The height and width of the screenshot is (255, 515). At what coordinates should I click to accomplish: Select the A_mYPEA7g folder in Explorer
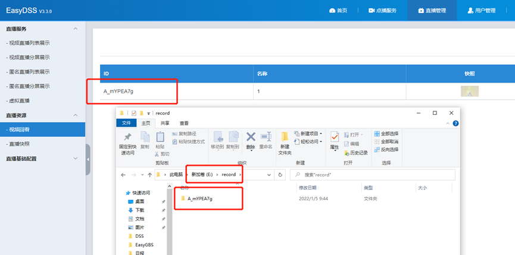pos(200,199)
